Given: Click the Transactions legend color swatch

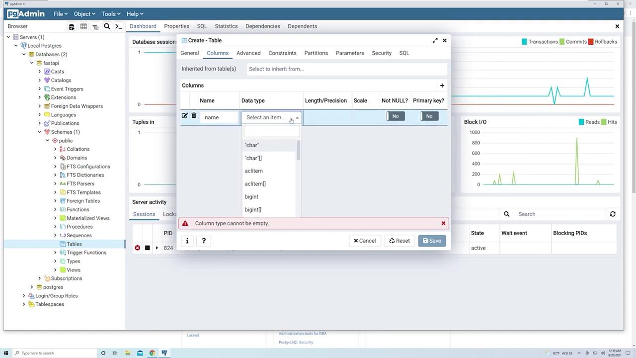Looking at the screenshot, I should [524, 42].
